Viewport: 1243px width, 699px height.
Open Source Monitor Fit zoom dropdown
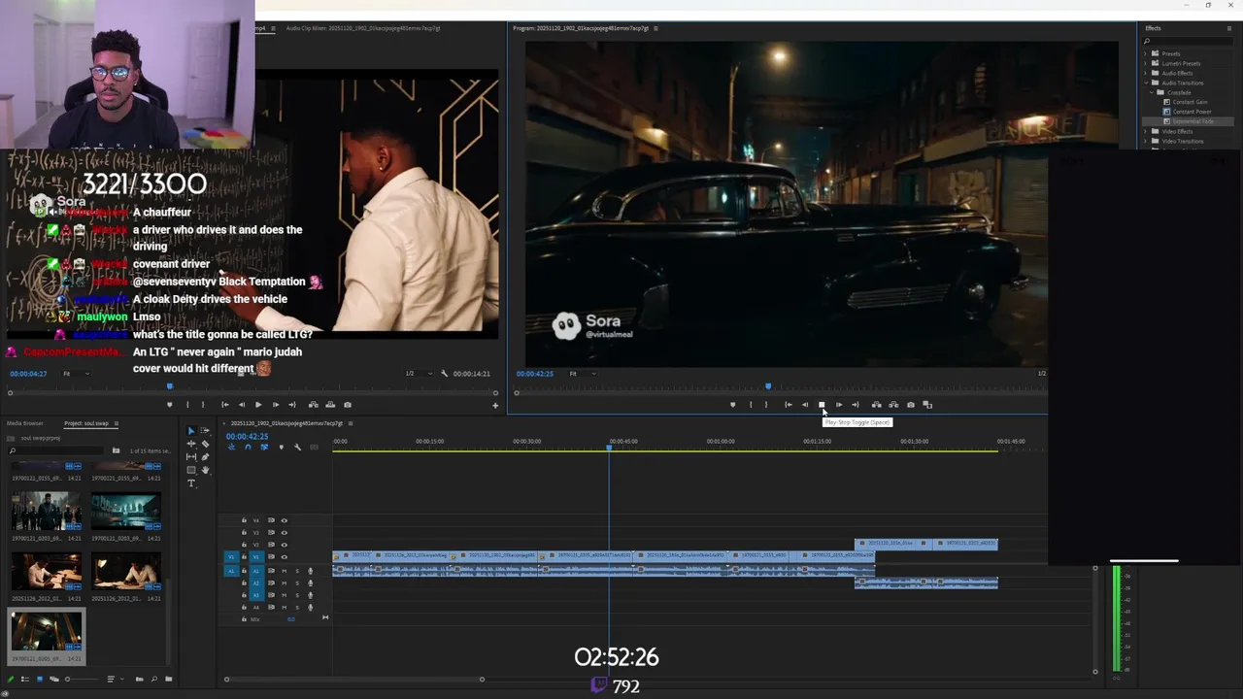pyautogui.click(x=75, y=374)
